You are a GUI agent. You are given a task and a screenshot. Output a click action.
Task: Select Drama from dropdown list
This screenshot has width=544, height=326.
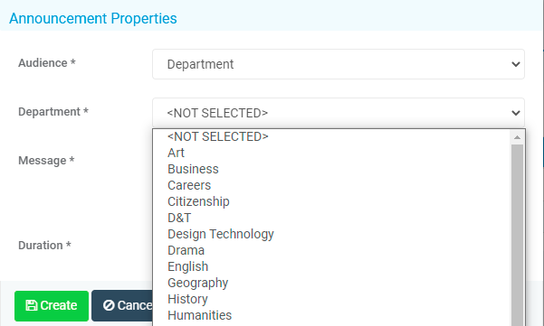(x=332, y=250)
